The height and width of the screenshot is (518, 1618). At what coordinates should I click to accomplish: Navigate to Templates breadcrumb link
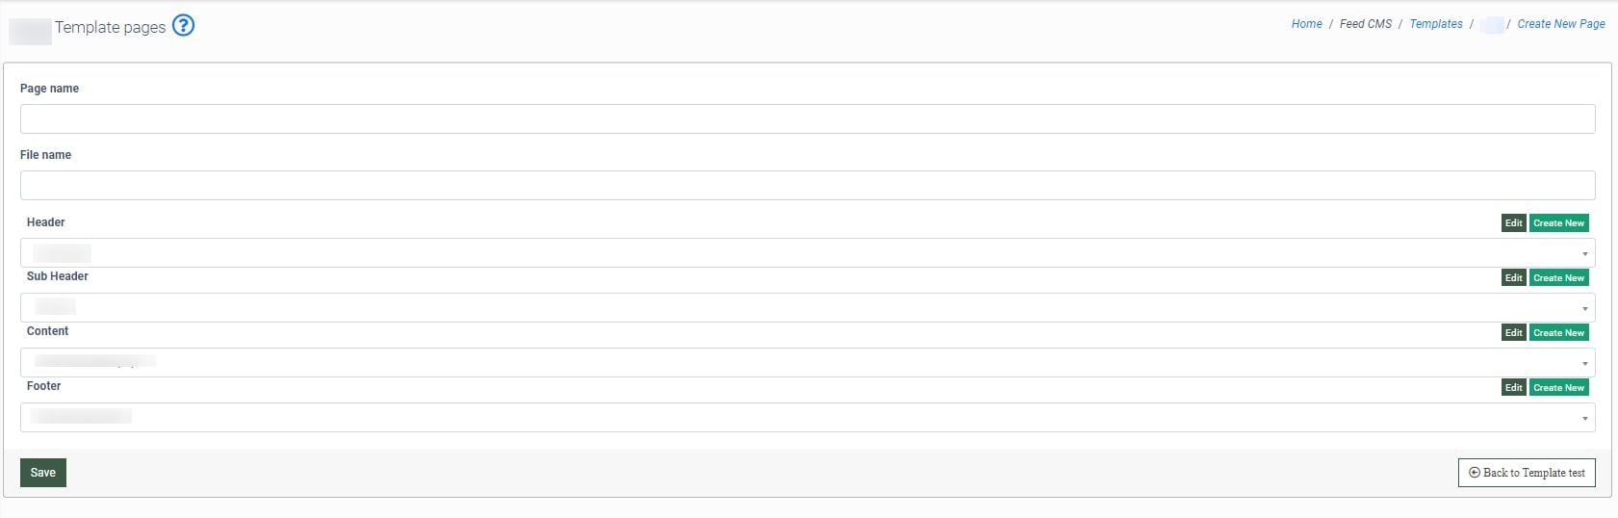pyautogui.click(x=1435, y=24)
